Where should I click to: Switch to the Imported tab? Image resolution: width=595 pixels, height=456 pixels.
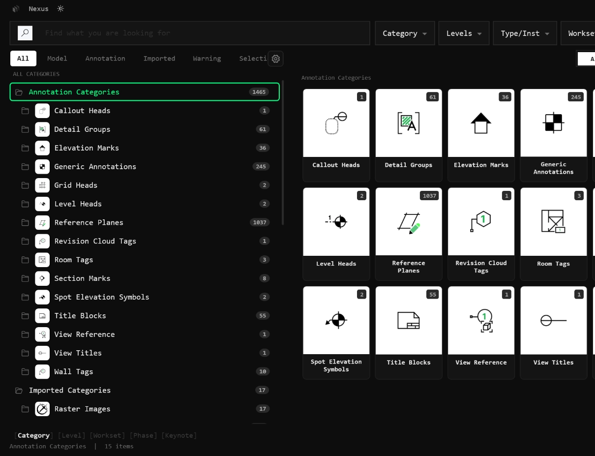[x=159, y=59]
